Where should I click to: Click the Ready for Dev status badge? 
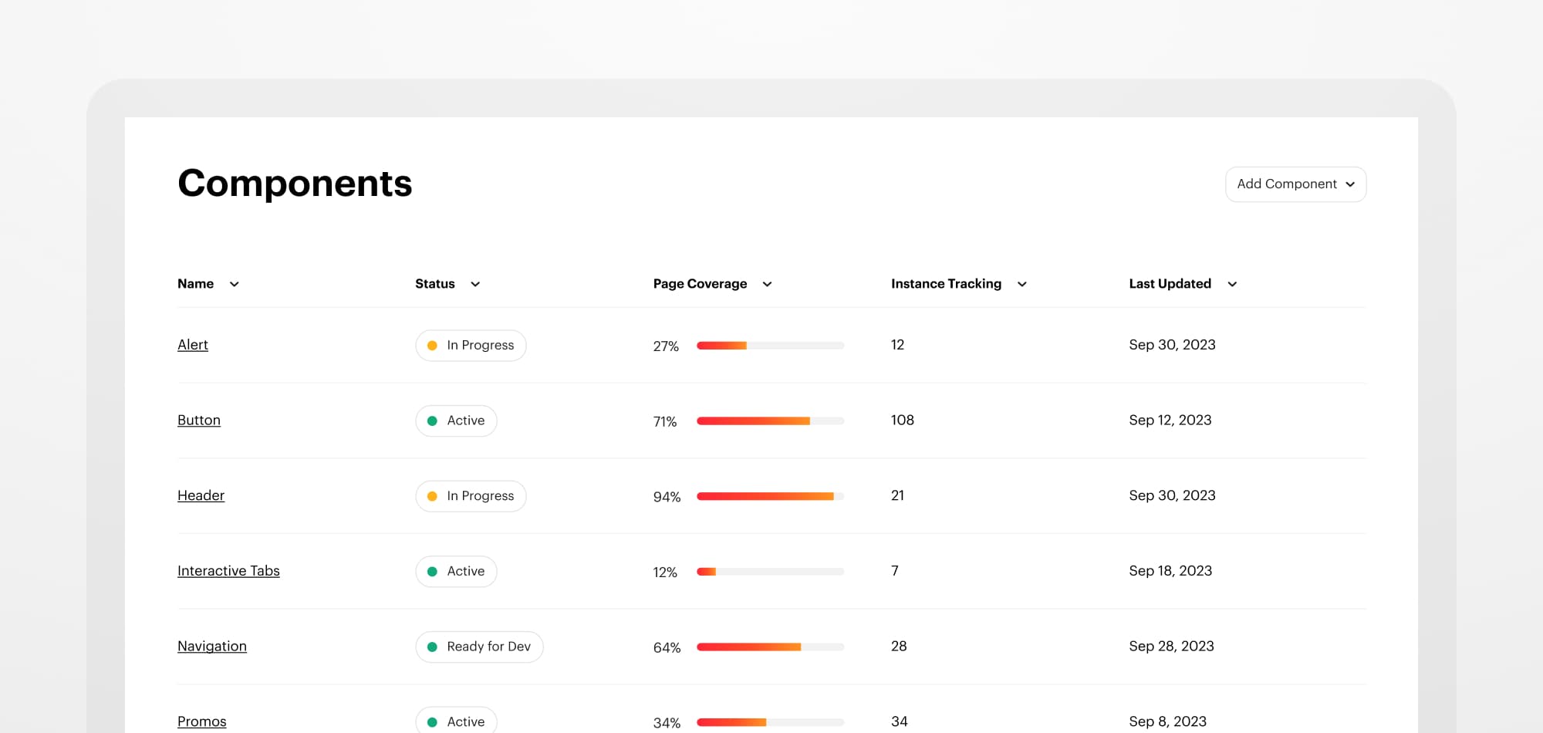pyautogui.click(x=479, y=647)
